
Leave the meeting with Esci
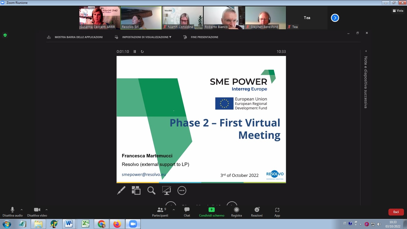(x=396, y=212)
